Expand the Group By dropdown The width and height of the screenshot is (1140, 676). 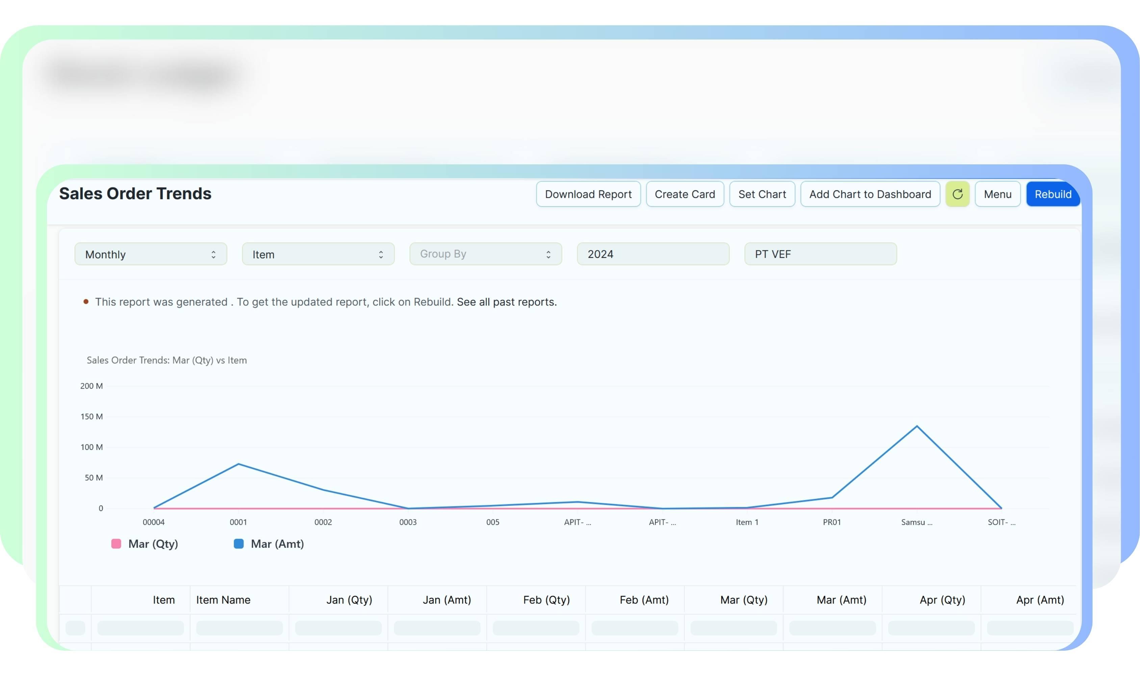click(x=485, y=254)
